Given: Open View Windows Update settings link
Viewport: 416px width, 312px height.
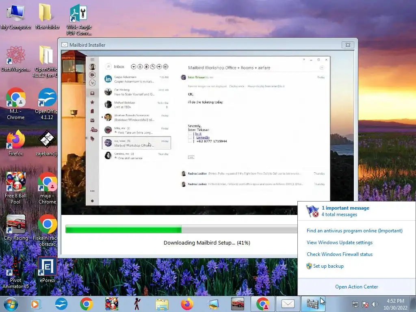Looking at the screenshot, I should (340, 243).
